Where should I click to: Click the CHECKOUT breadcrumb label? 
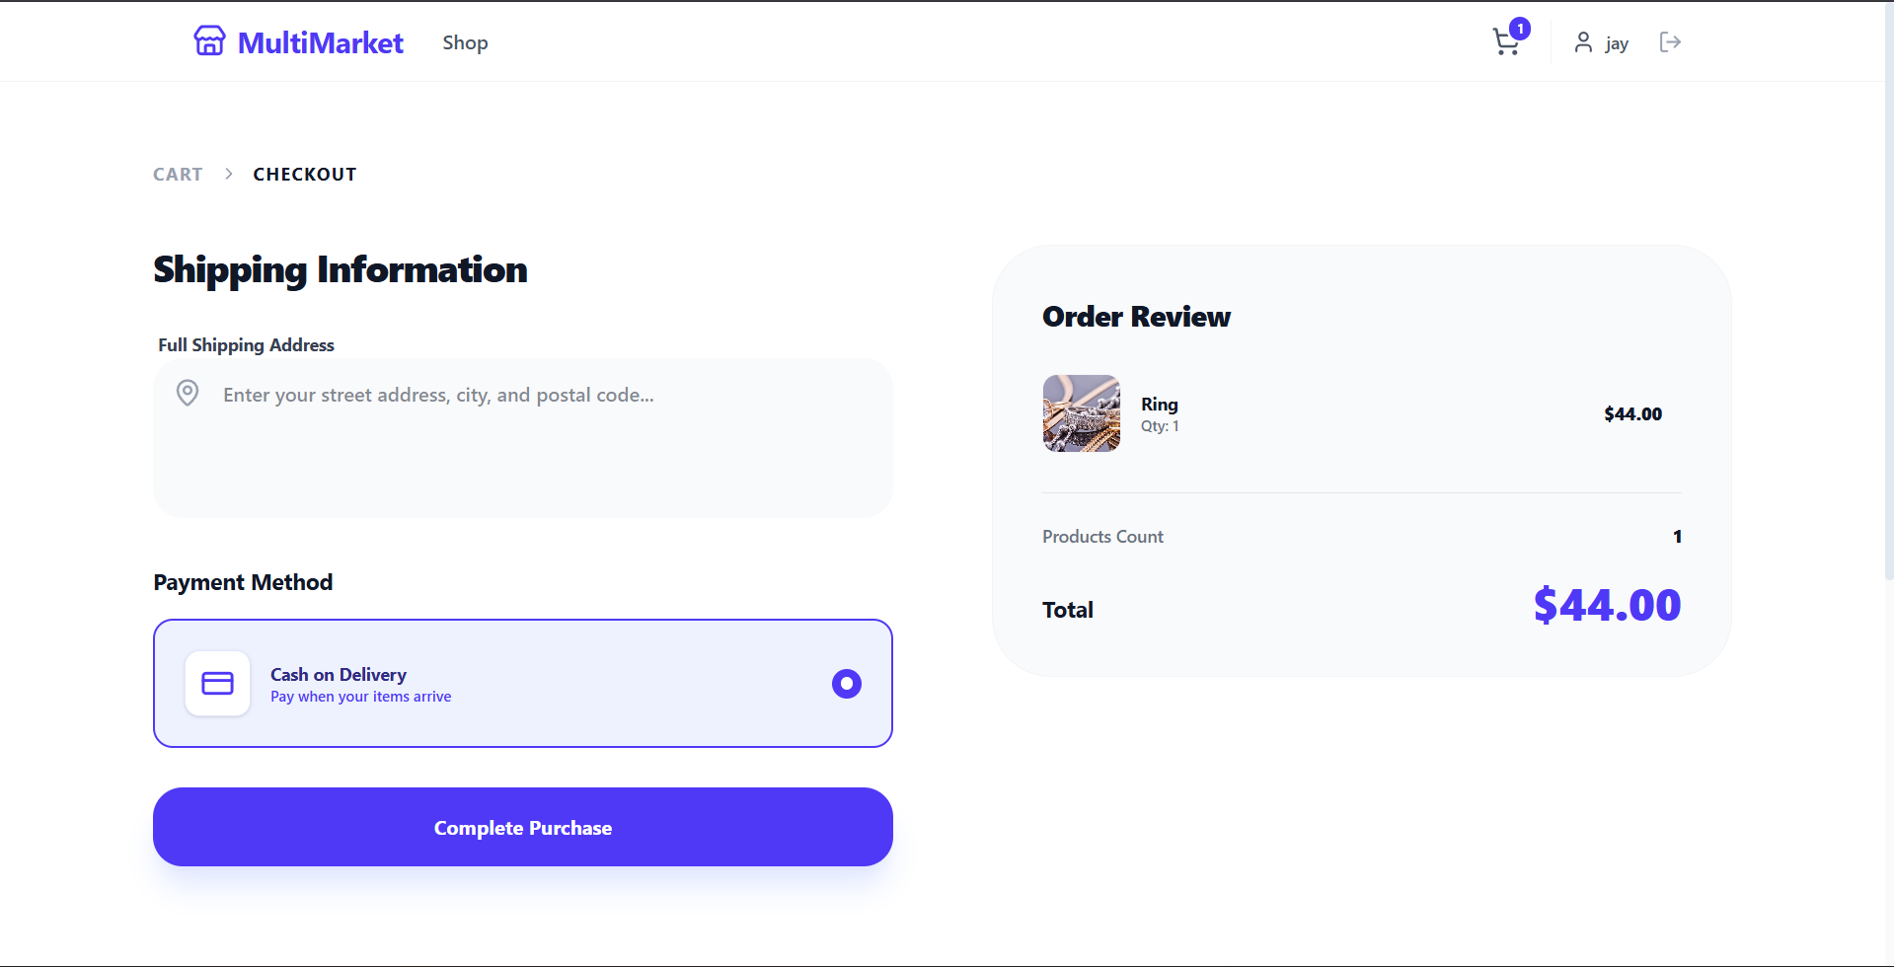tap(304, 175)
